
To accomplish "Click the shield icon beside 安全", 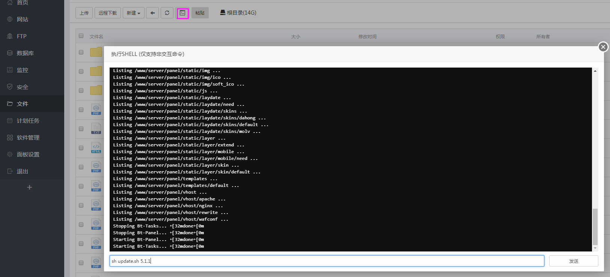I will (x=10, y=87).
